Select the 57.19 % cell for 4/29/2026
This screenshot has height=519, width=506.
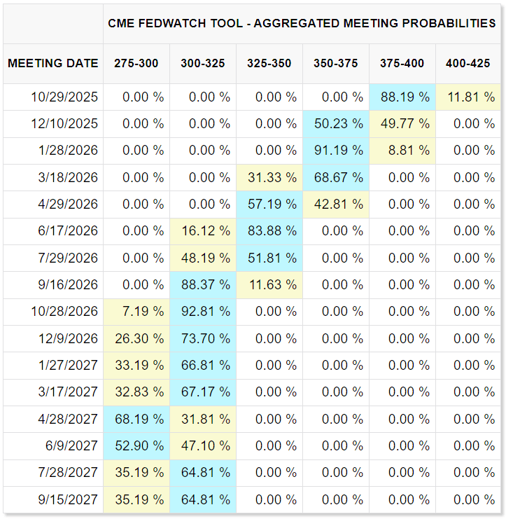[269, 205]
